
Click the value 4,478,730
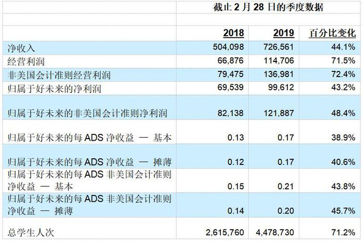tap(275, 232)
